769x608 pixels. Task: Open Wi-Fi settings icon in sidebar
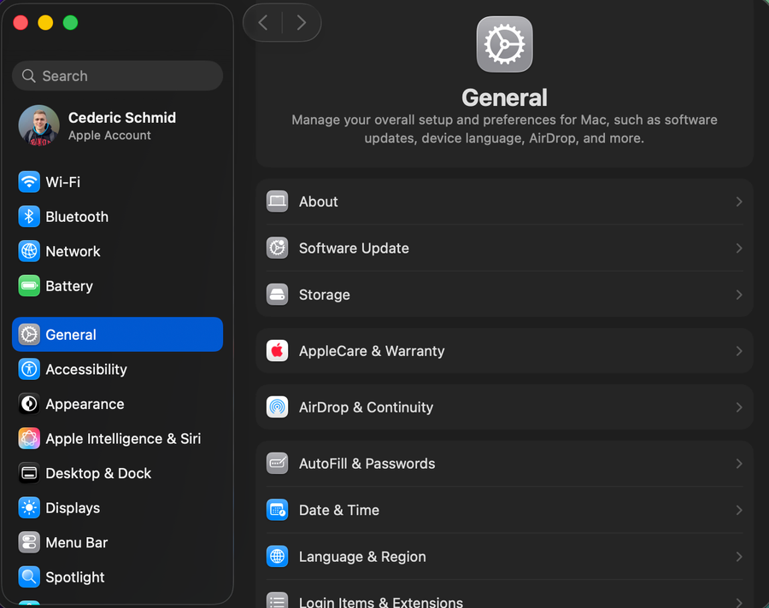click(x=29, y=182)
